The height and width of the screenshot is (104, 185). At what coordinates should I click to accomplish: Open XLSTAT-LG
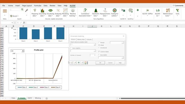158,12
